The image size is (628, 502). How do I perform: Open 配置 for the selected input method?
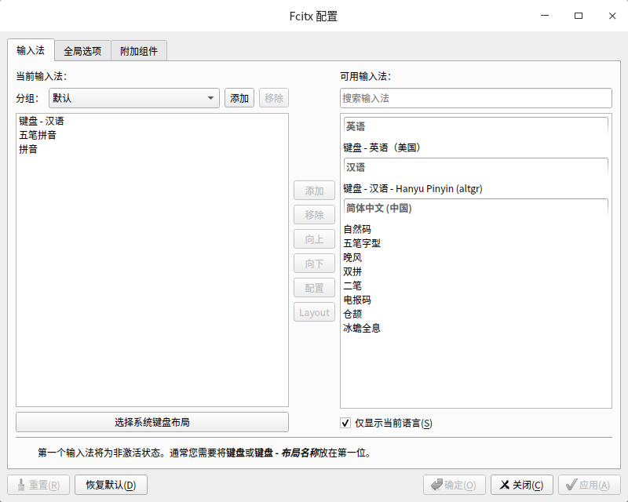(x=314, y=287)
